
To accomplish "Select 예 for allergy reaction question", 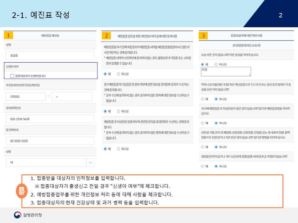I will pos(203,99).
